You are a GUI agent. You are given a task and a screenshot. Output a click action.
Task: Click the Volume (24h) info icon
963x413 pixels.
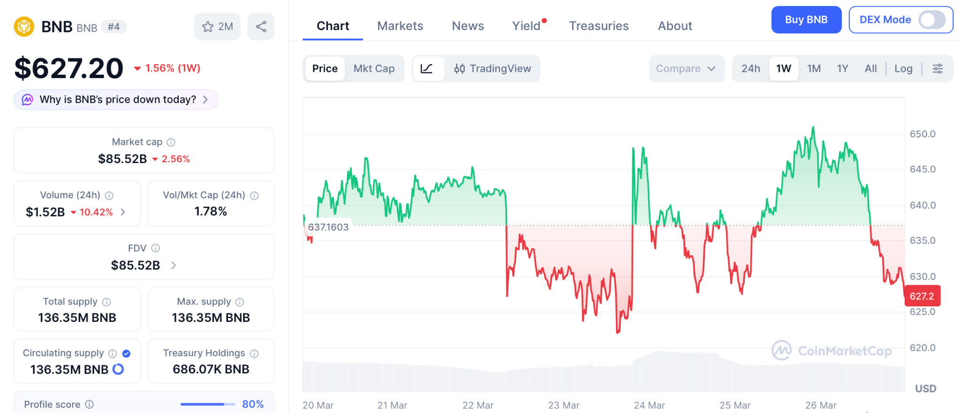coord(109,195)
